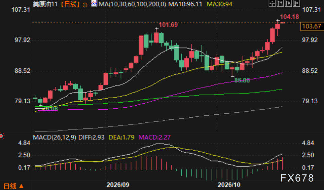Viewport: 324px width, 190px height.
Task: Click the chart replay play icon
Action: tap(288, 3)
